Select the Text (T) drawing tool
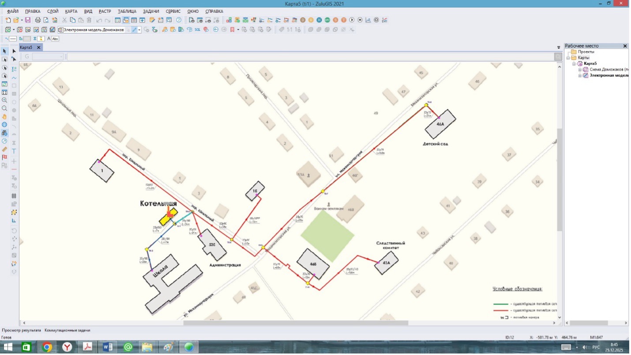 (14, 151)
